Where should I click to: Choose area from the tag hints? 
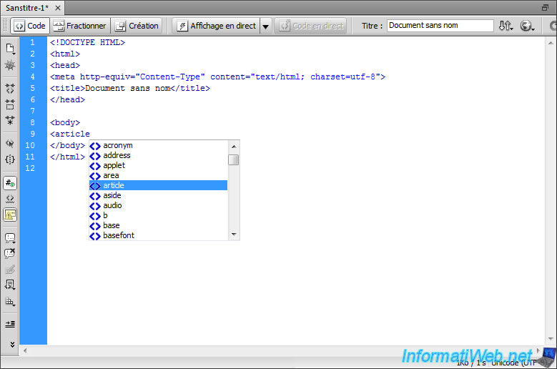(x=158, y=175)
